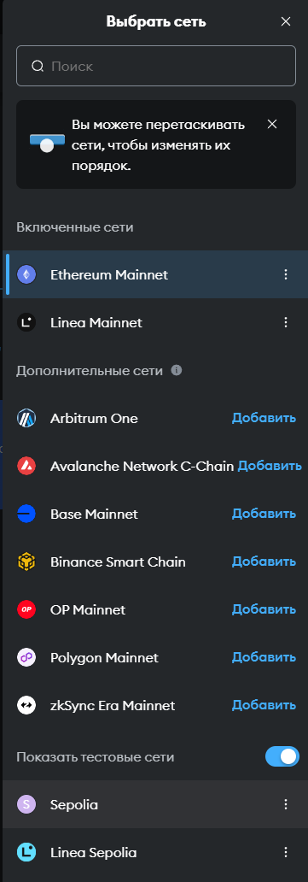This screenshot has height=882, width=308.
Task: Select the Linea Sepolia network entry
Action: (155, 852)
